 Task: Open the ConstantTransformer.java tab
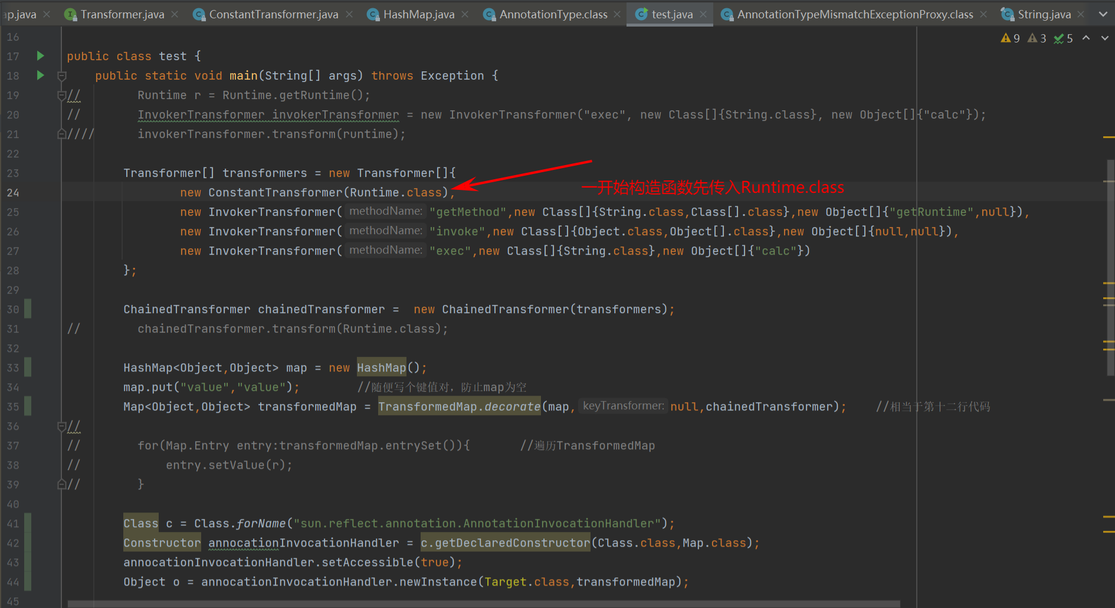click(x=274, y=14)
